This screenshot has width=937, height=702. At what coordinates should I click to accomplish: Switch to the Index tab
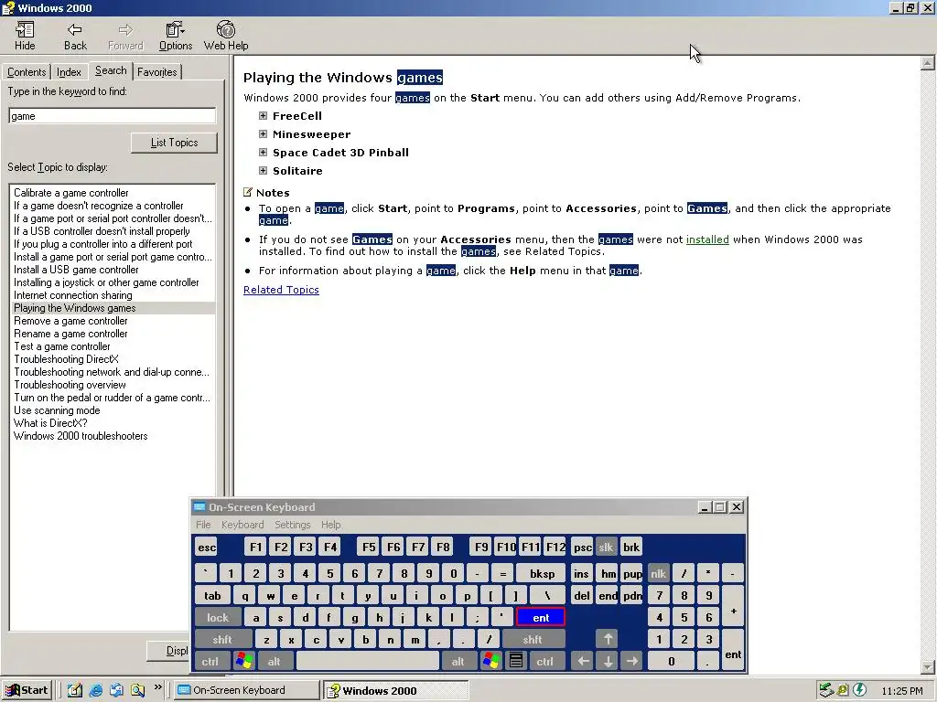point(69,72)
